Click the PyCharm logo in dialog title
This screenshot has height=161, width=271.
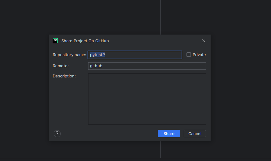click(55, 41)
